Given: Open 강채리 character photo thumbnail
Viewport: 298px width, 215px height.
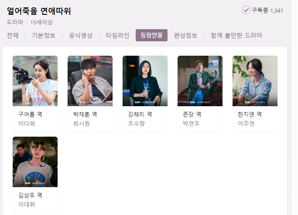Looking at the screenshot, I should point(145,81).
